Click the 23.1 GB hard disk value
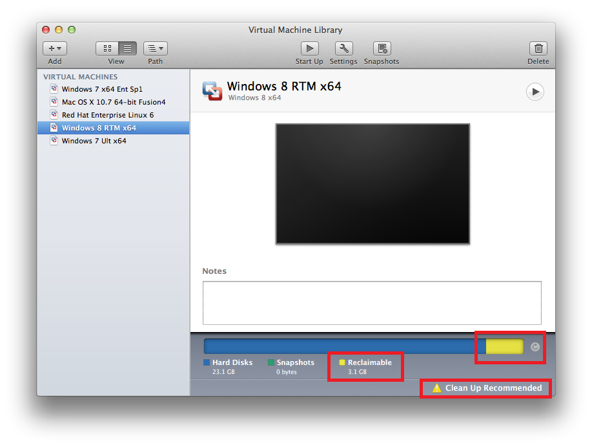 coord(223,372)
